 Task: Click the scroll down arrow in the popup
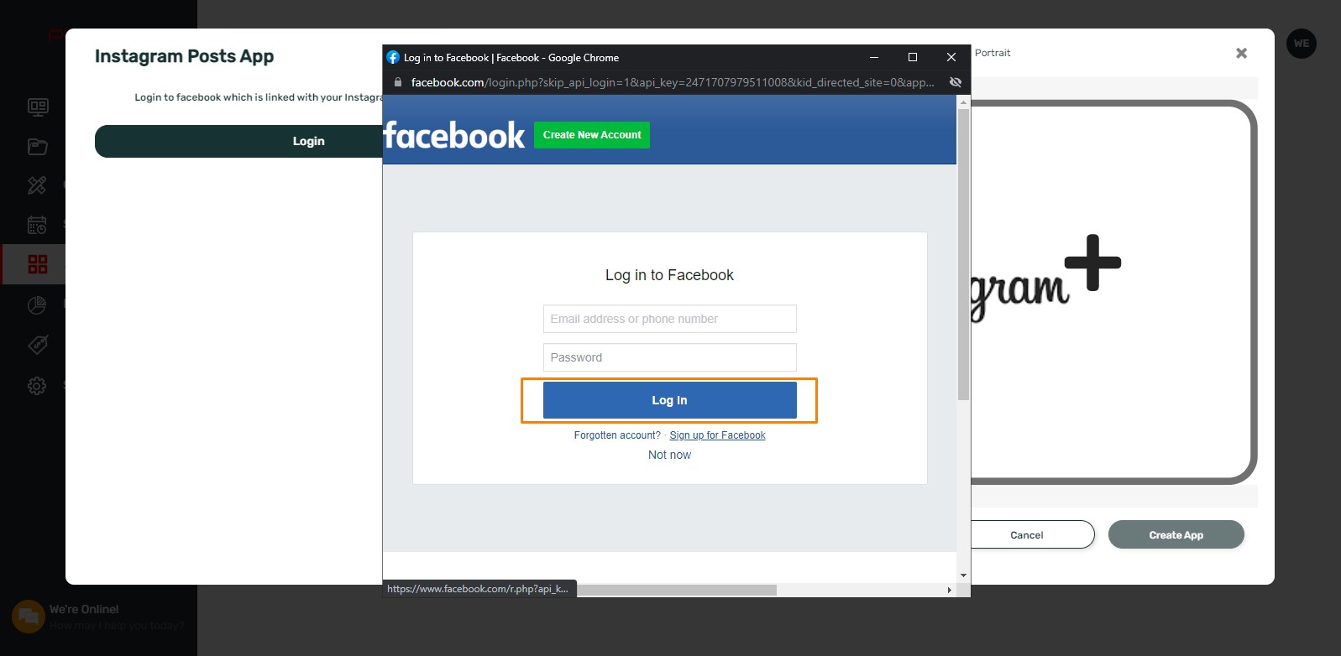963,575
